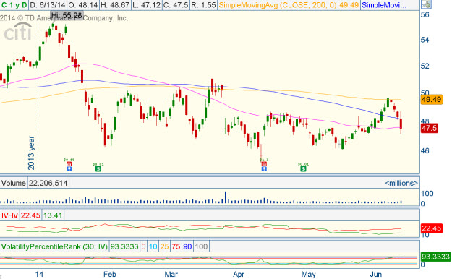The height and width of the screenshot is (279, 452).
Task: Click the blue conference call icon under $1.3
Action: (264, 168)
